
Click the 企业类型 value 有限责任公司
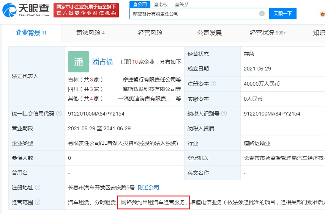coord(123,143)
